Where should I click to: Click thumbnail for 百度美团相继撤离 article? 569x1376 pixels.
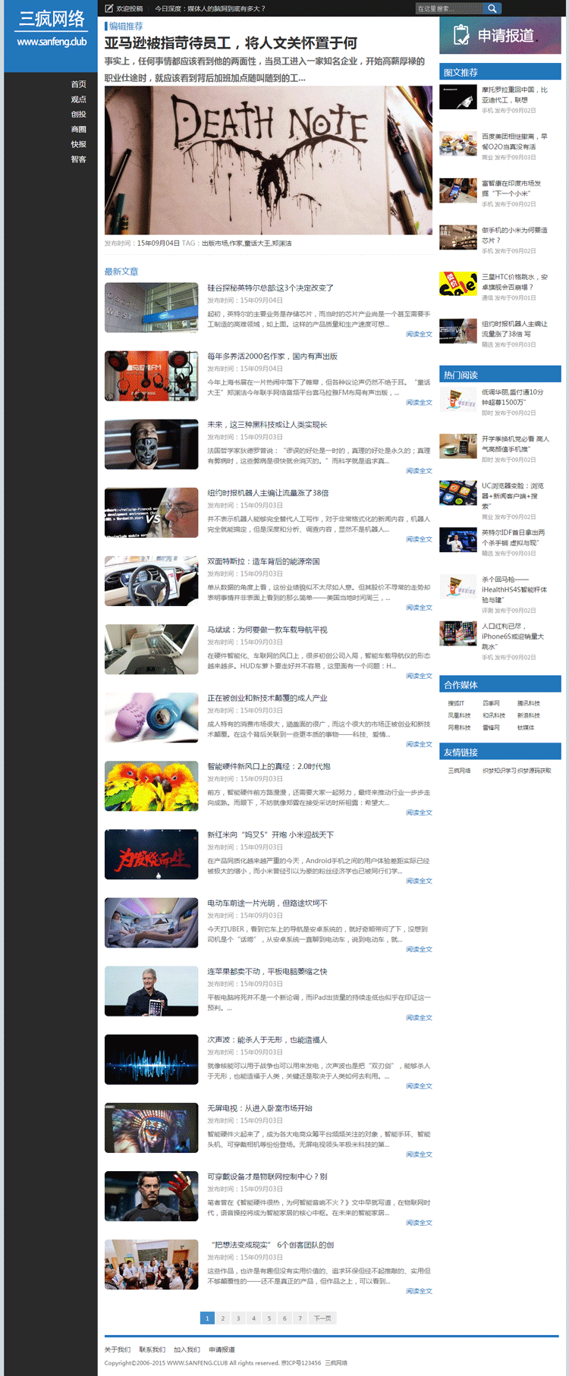click(458, 144)
